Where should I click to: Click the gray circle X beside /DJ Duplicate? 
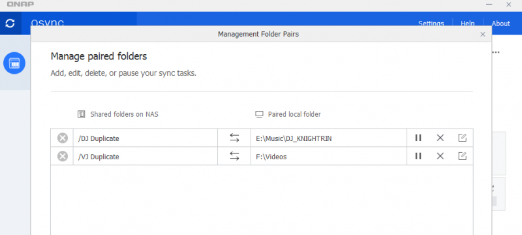[62, 138]
